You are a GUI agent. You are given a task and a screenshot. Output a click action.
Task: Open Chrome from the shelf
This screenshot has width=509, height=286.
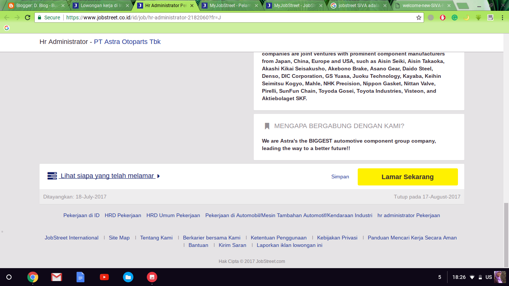click(x=33, y=277)
